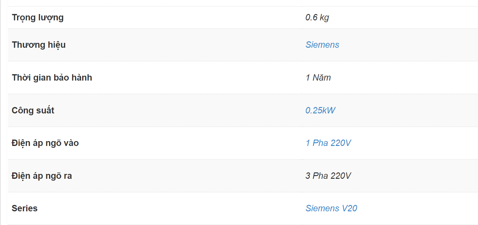Click the V20 text in the series link
The image size is (478, 225).
[350, 208]
